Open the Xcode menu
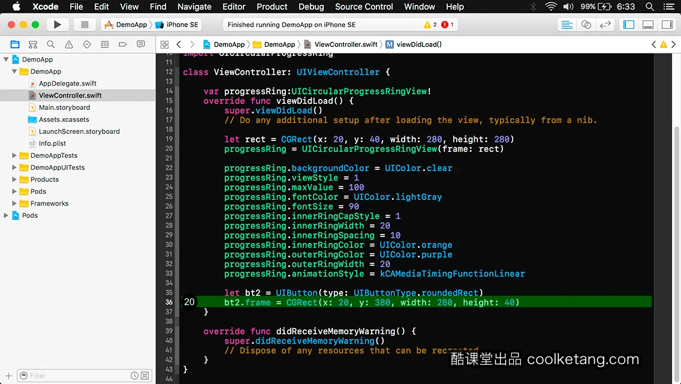Screen dimensions: 681x384 coord(46,7)
